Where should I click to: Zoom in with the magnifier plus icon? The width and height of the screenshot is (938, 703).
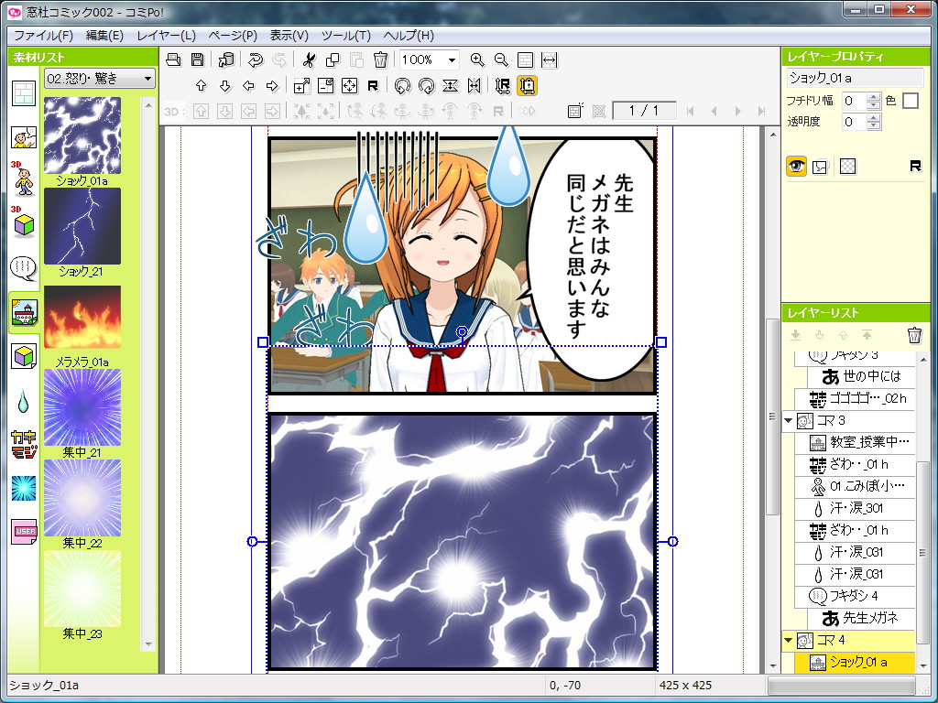click(x=476, y=59)
